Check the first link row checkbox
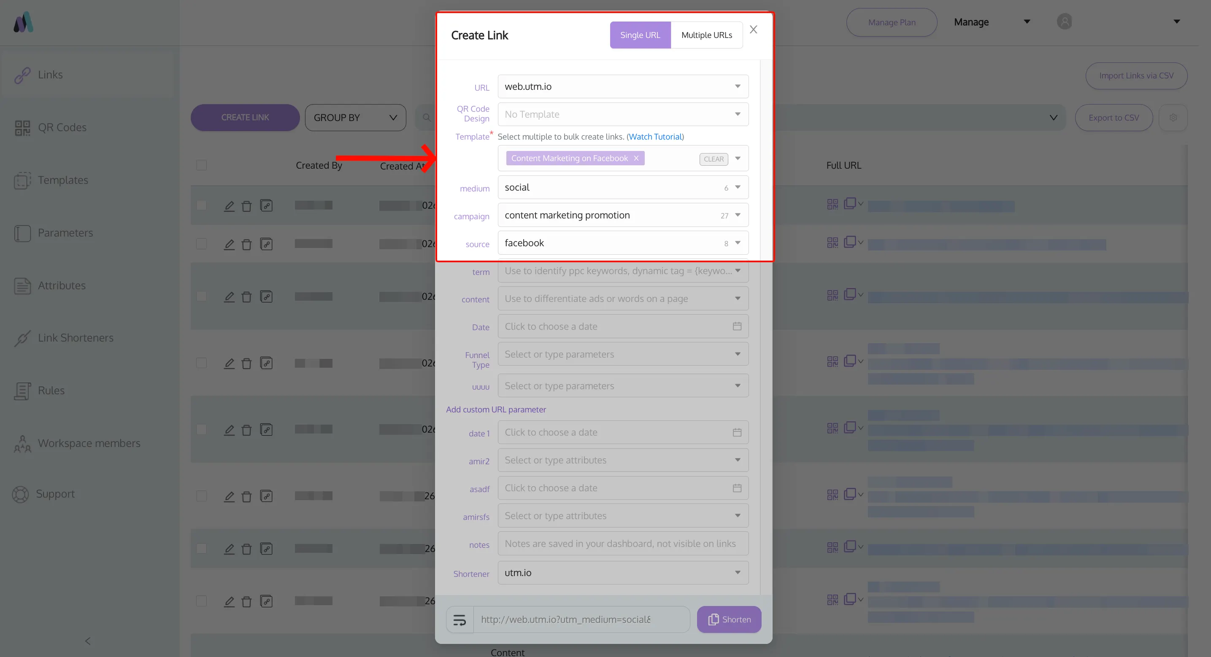 pyautogui.click(x=202, y=205)
